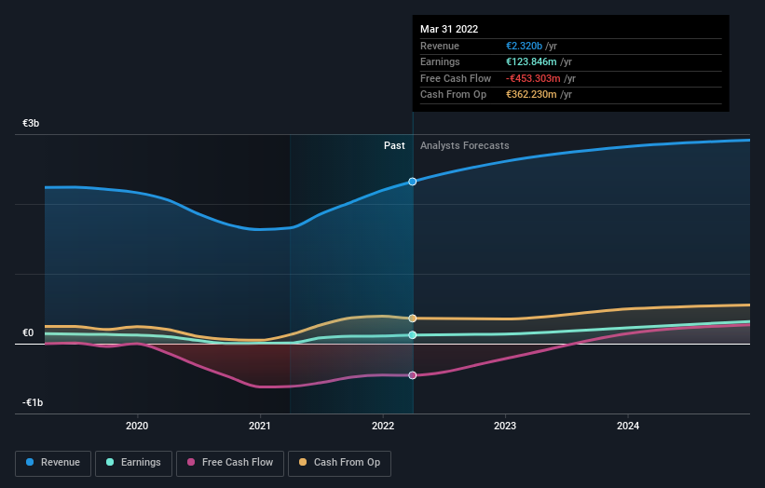Click the 2023 x-axis label

click(x=505, y=426)
